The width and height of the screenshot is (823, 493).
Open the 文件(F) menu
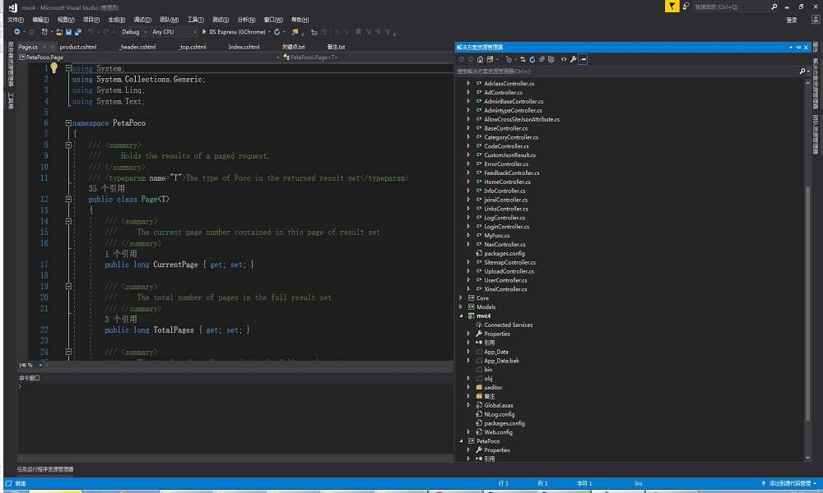click(15, 20)
